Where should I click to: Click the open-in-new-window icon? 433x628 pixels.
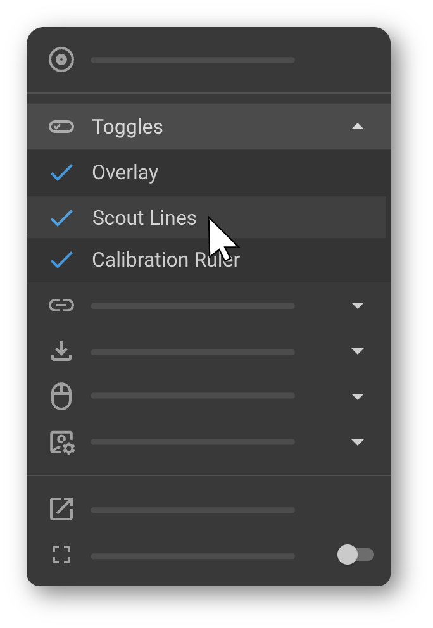pyautogui.click(x=61, y=510)
